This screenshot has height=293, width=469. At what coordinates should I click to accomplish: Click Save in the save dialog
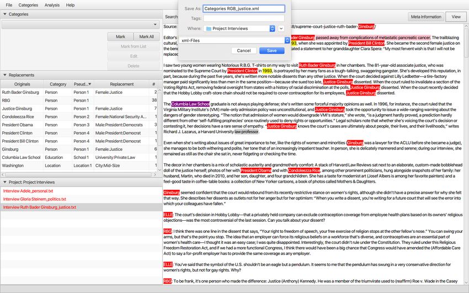click(x=271, y=51)
